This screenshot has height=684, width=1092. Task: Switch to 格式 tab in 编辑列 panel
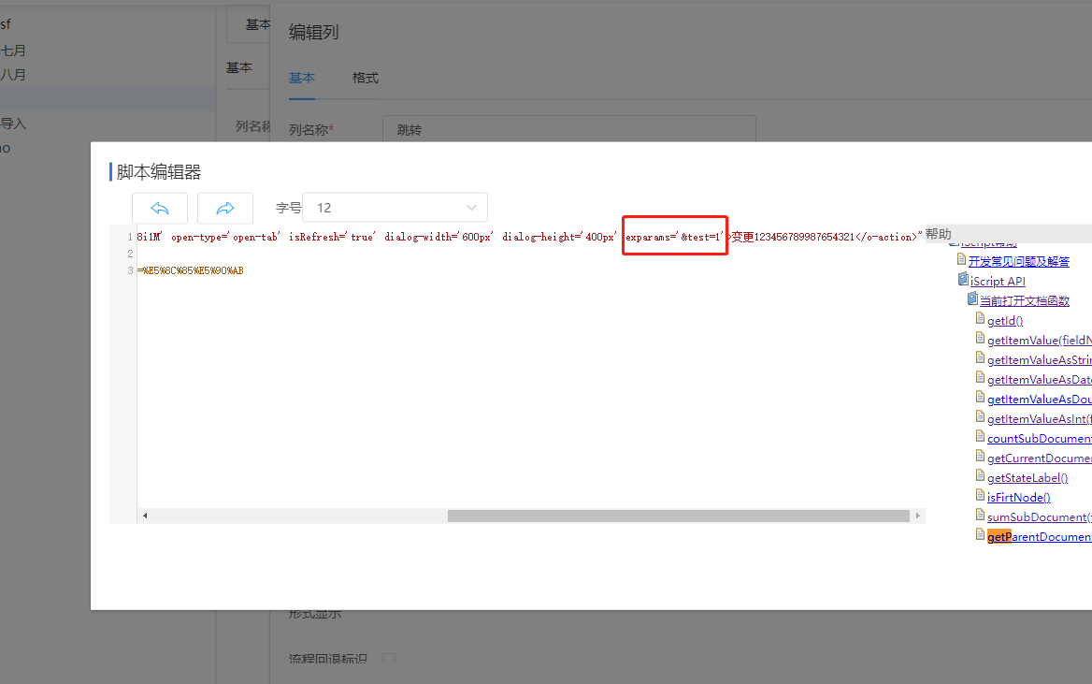[366, 78]
